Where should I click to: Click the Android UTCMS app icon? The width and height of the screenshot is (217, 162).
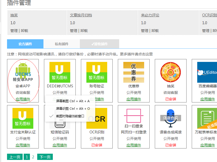point(23,72)
